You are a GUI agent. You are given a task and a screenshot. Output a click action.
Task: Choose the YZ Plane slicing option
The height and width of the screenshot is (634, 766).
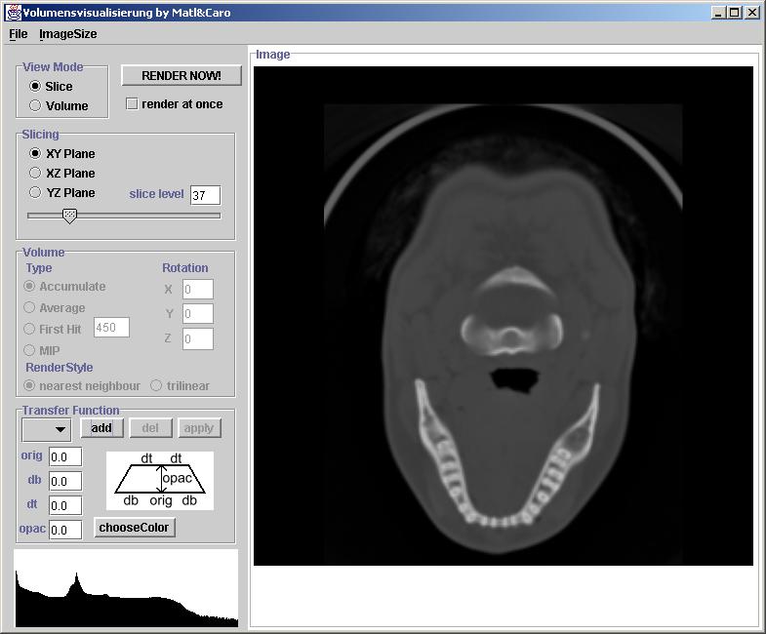click(x=35, y=193)
